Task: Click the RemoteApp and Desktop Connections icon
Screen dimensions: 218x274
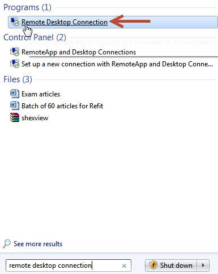Action: pyautogui.click(x=15, y=52)
